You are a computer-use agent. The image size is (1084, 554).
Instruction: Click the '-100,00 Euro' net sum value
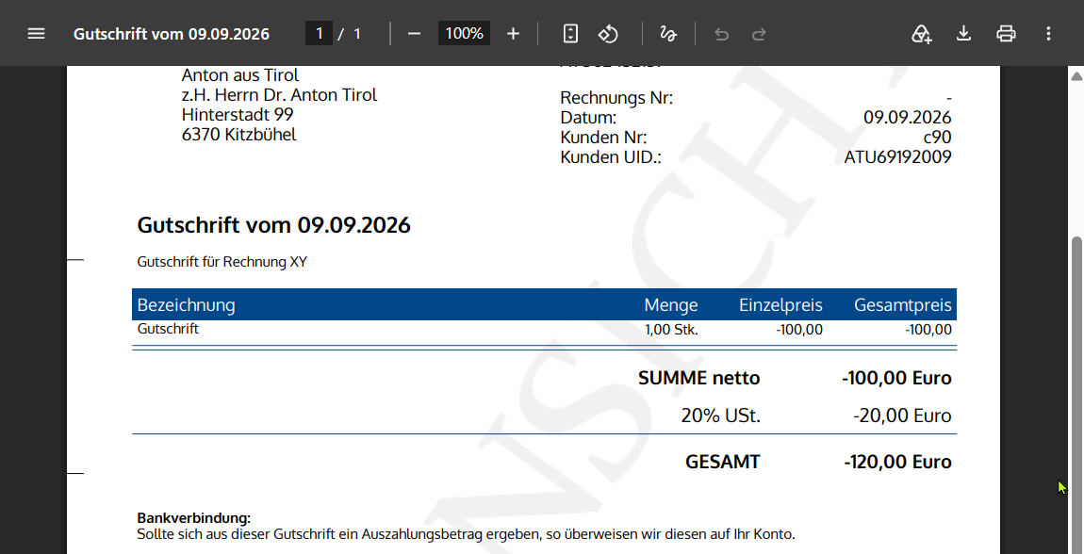pos(896,378)
